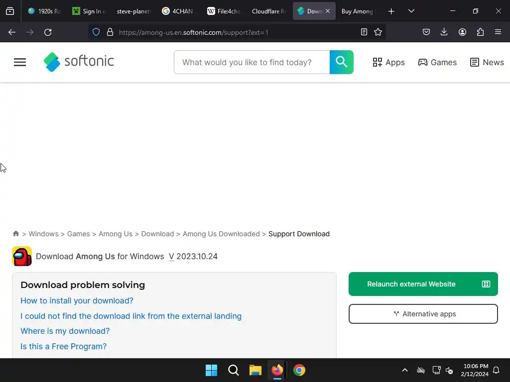Open a new browser tab
The width and height of the screenshot is (510, 382).
pos(391,11)
